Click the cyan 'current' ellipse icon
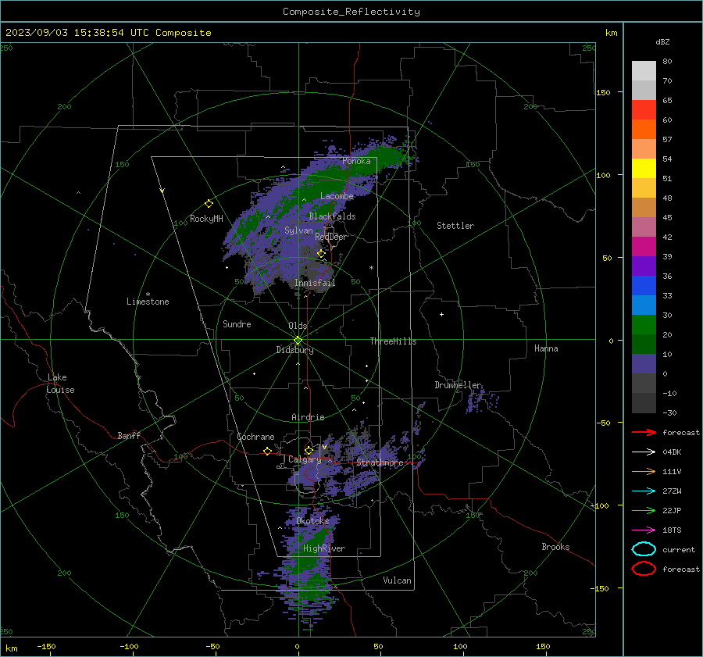 [644, 549]
